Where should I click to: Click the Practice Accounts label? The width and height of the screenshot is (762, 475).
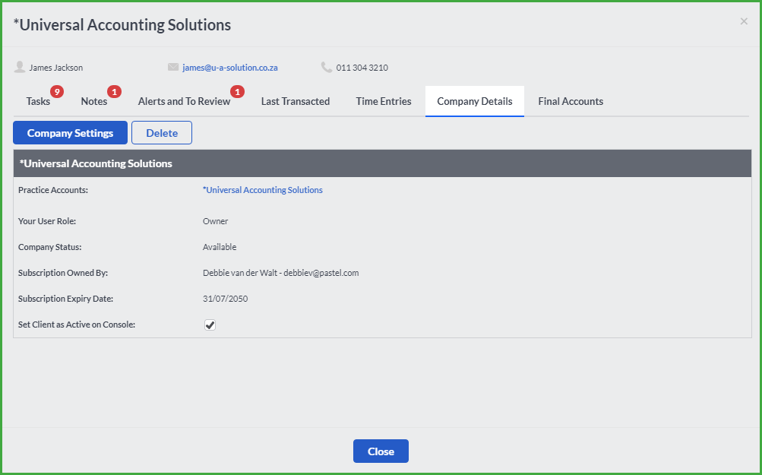(x=53, y=190)
